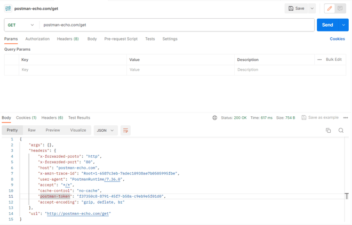Search the response with magnifier icon
The height and width of the screenshot is (225, 352).
click(341, 130)
